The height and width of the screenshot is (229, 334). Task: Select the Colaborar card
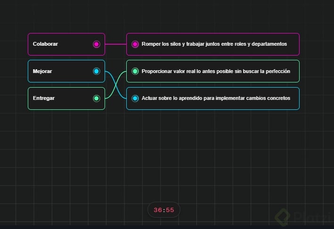point(66,44)
